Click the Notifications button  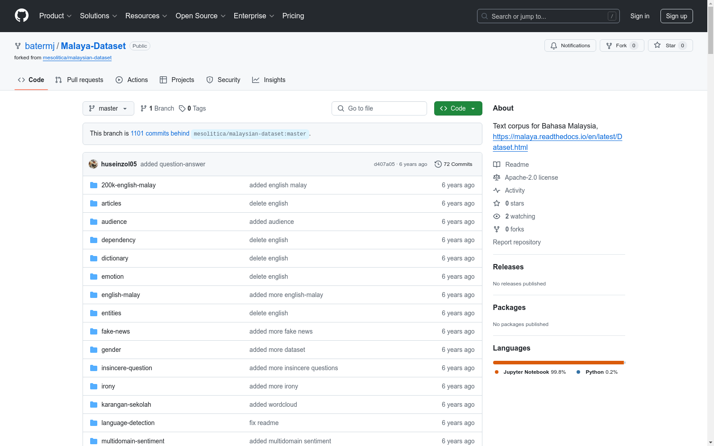[570, 45]
